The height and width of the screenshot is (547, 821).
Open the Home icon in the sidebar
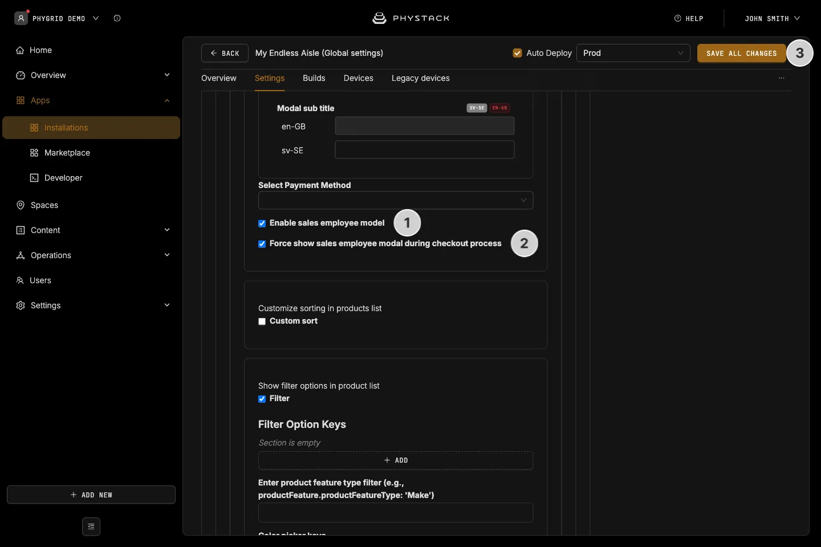pyautogui.click(x=20, y=50)
